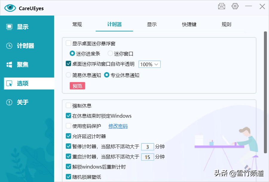Enable the 显示桌面迷你悬浮窗 checkbox

click(68, 43)
